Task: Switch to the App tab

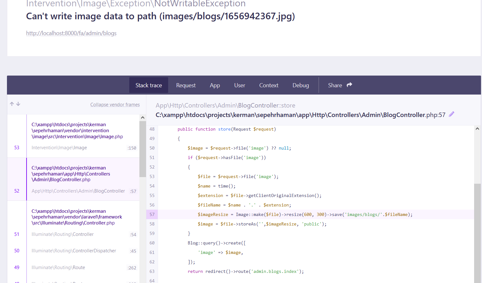Action: [215, 85]
